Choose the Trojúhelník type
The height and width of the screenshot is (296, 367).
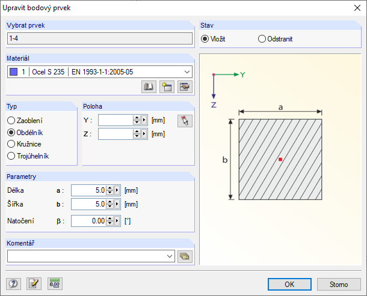tap(11, 156)
